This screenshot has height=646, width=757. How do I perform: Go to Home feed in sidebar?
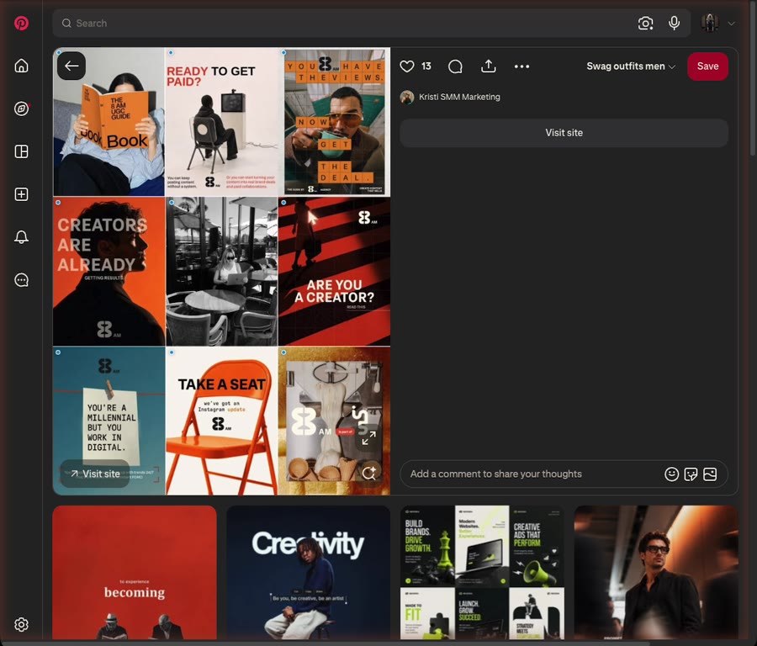[x=21, y=66]
